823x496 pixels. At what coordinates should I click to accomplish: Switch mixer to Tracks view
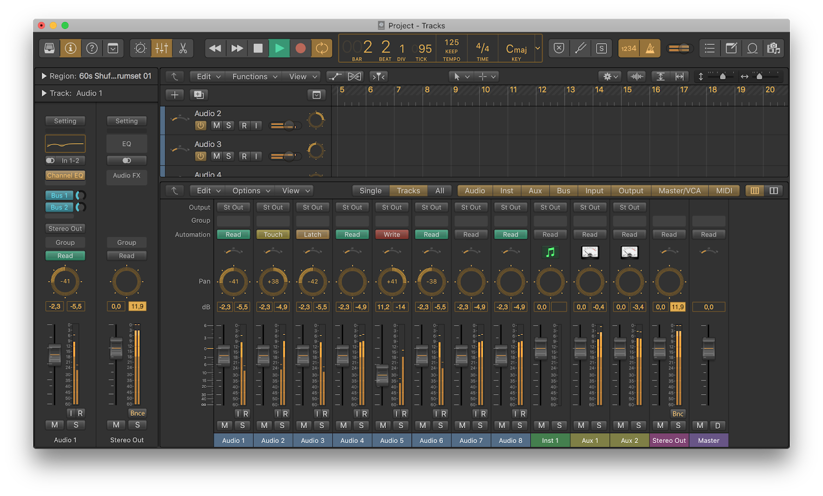coord(408,191)
